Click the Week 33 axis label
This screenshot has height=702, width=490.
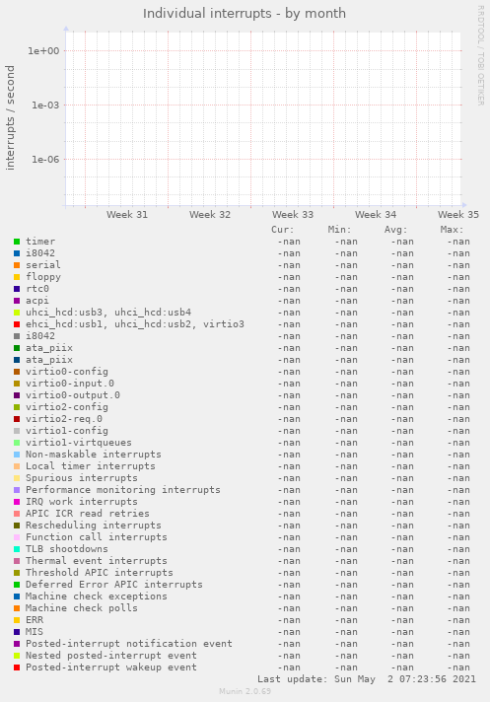[293, 215]
